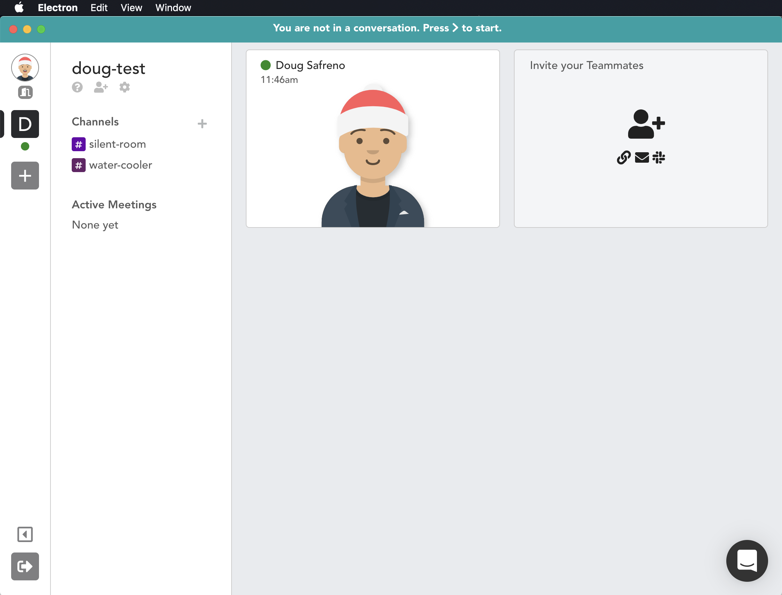Click the sign out icon at bottom left
The image size is (782, 595).
click(25, 566)
